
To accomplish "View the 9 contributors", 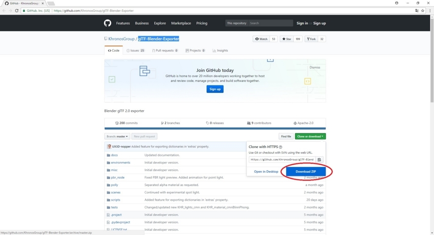I will 259,123.
